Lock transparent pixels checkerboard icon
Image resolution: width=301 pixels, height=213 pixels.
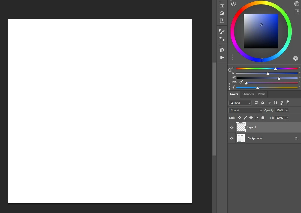(239, 118)
